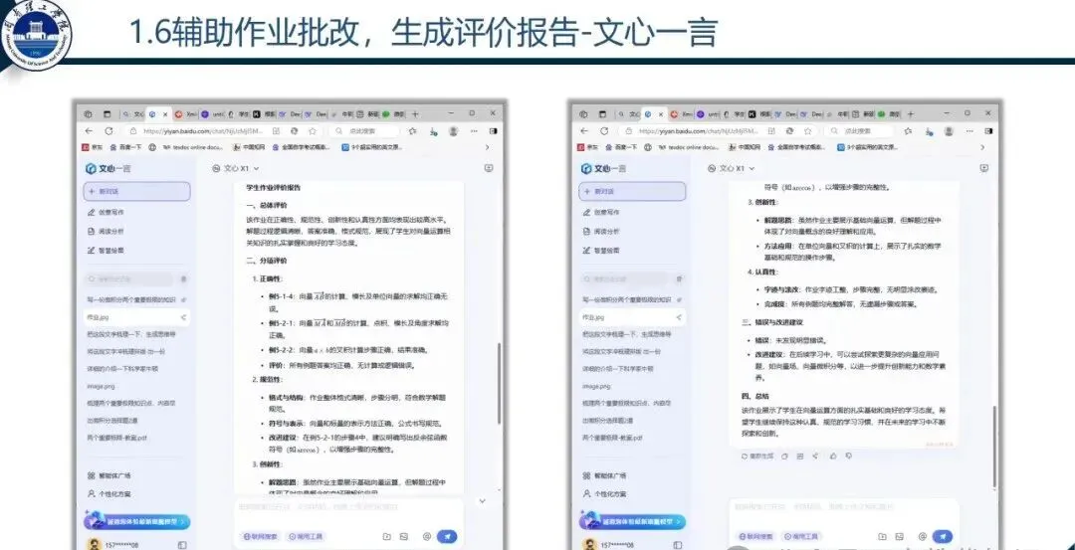Click thumbs-up icon under right window reply
Image resolution: width=1075 pixels, height=550 pixels.
(x=833, y=456)
